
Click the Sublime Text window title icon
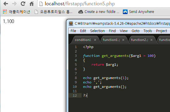71,23
